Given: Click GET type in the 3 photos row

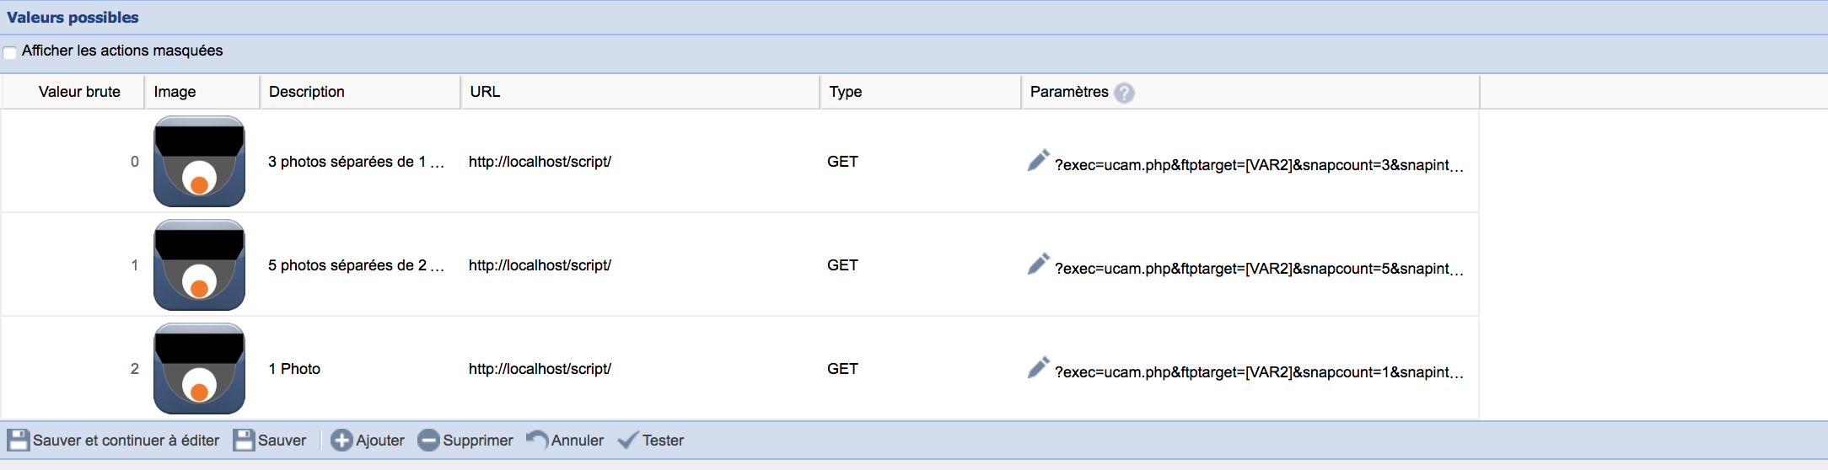Looking at the screenshot, I should (x=842, y=162).
